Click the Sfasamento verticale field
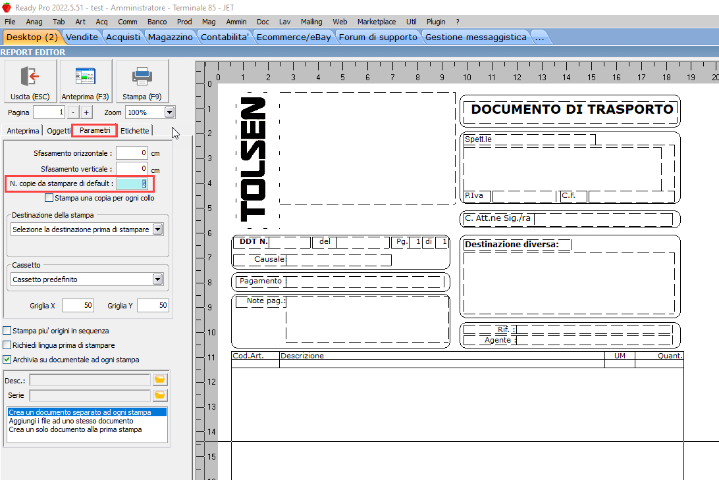This screenshot has width=719, height=480. [x=132, y=168]
